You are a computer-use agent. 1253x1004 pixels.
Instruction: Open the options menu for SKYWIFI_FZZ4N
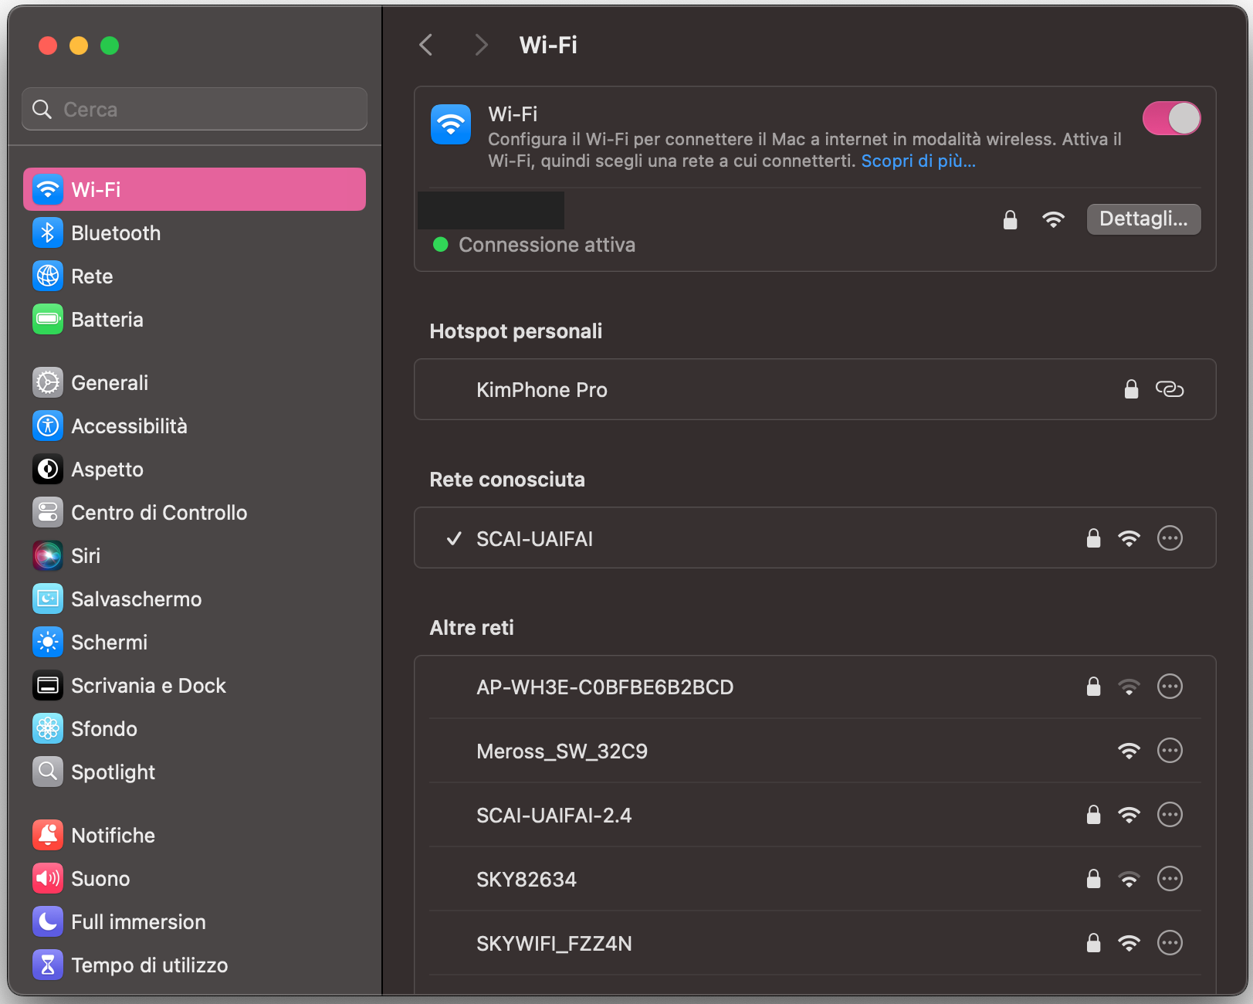click(1170, 942)
